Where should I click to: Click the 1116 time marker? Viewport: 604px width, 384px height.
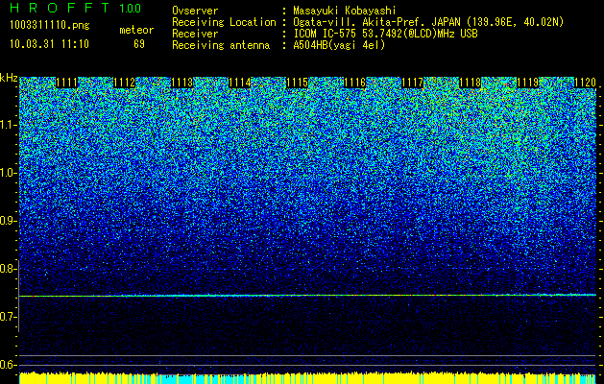[354, 83]
